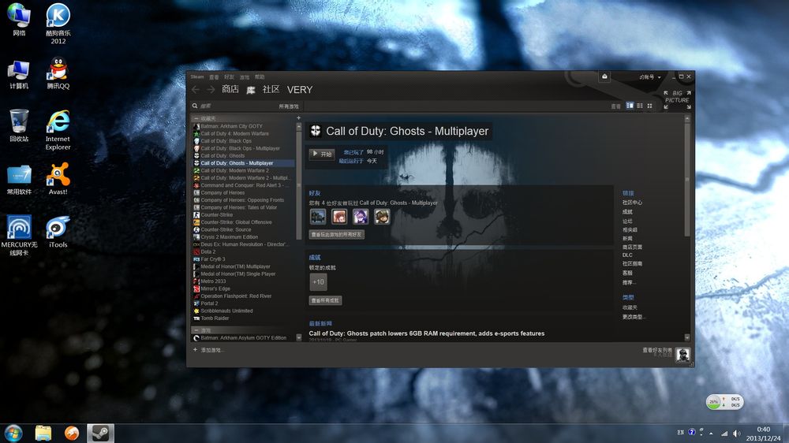The height and width of the screenshot is (443, 789).
Task: Click 查看所有成就 view all achievements button
Action: pyautogui.click(x=326, y=300)
